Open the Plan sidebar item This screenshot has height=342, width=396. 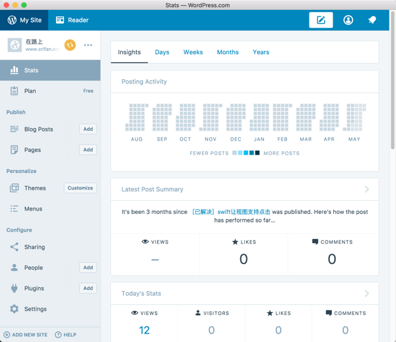pos(50,91)
